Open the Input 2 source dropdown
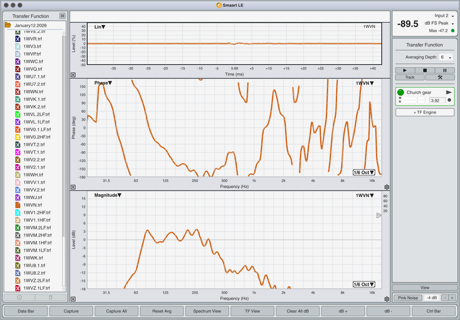 (453, 16)
